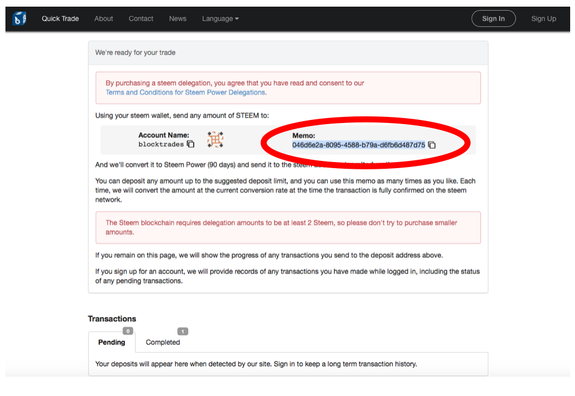Click the Pending tab count badge
This screenshot has height=396, width=575.
pyautogui.click(x=128, y=331)
